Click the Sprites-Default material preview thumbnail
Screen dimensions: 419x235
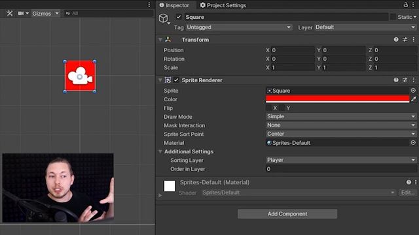tap(170, 186)
